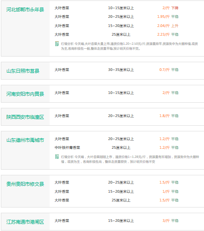Click the market analysis icon under 河北邯郸市永年县

pyautogui.click(x=57, y=44)
